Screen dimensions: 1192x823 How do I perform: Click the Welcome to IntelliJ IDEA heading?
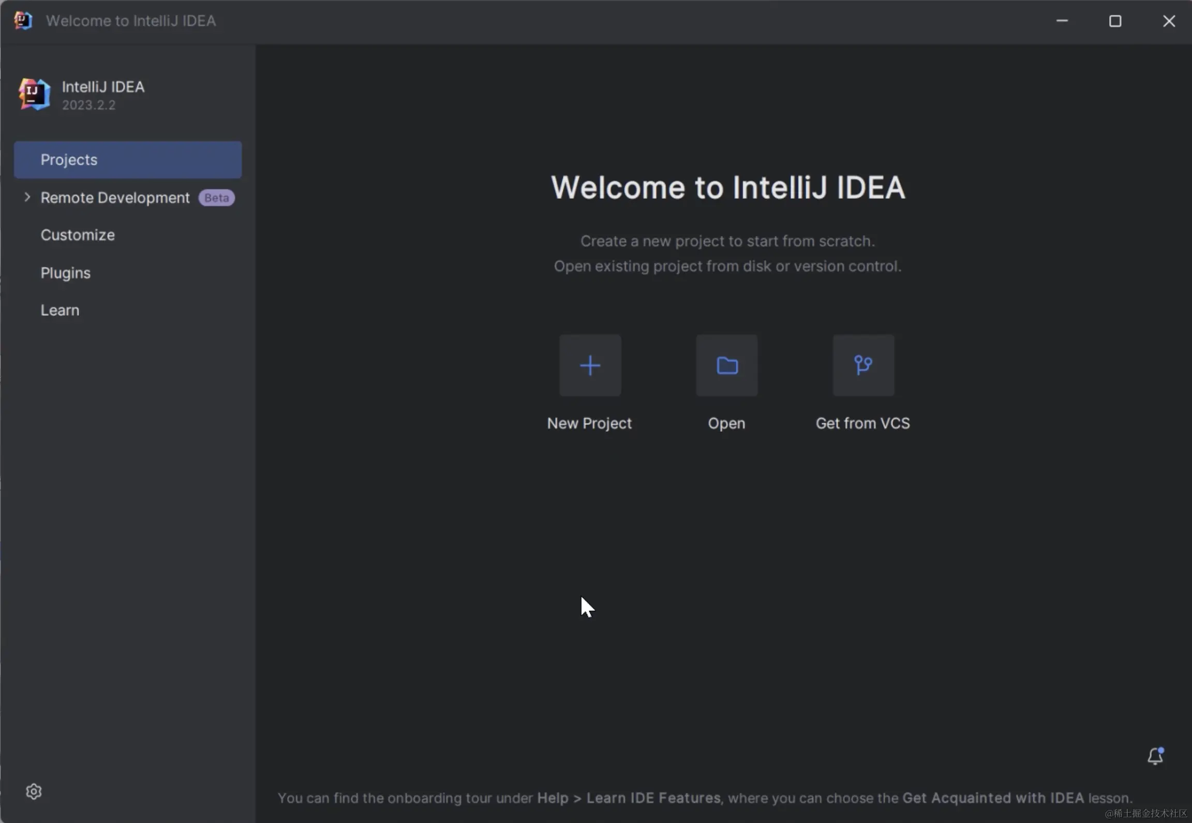tap(728, 187)
